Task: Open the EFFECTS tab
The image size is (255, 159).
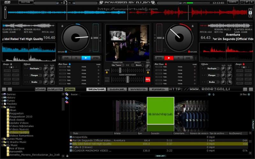Action: pos(138,89)
